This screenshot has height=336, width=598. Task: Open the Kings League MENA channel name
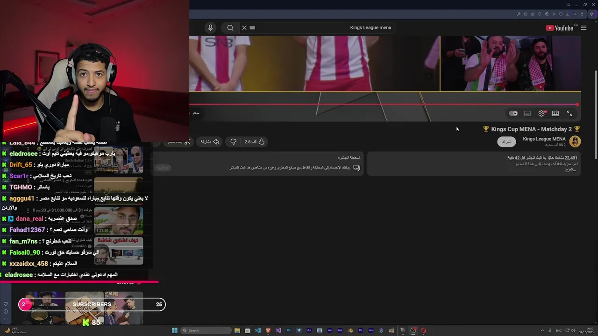tap(544, 139)
